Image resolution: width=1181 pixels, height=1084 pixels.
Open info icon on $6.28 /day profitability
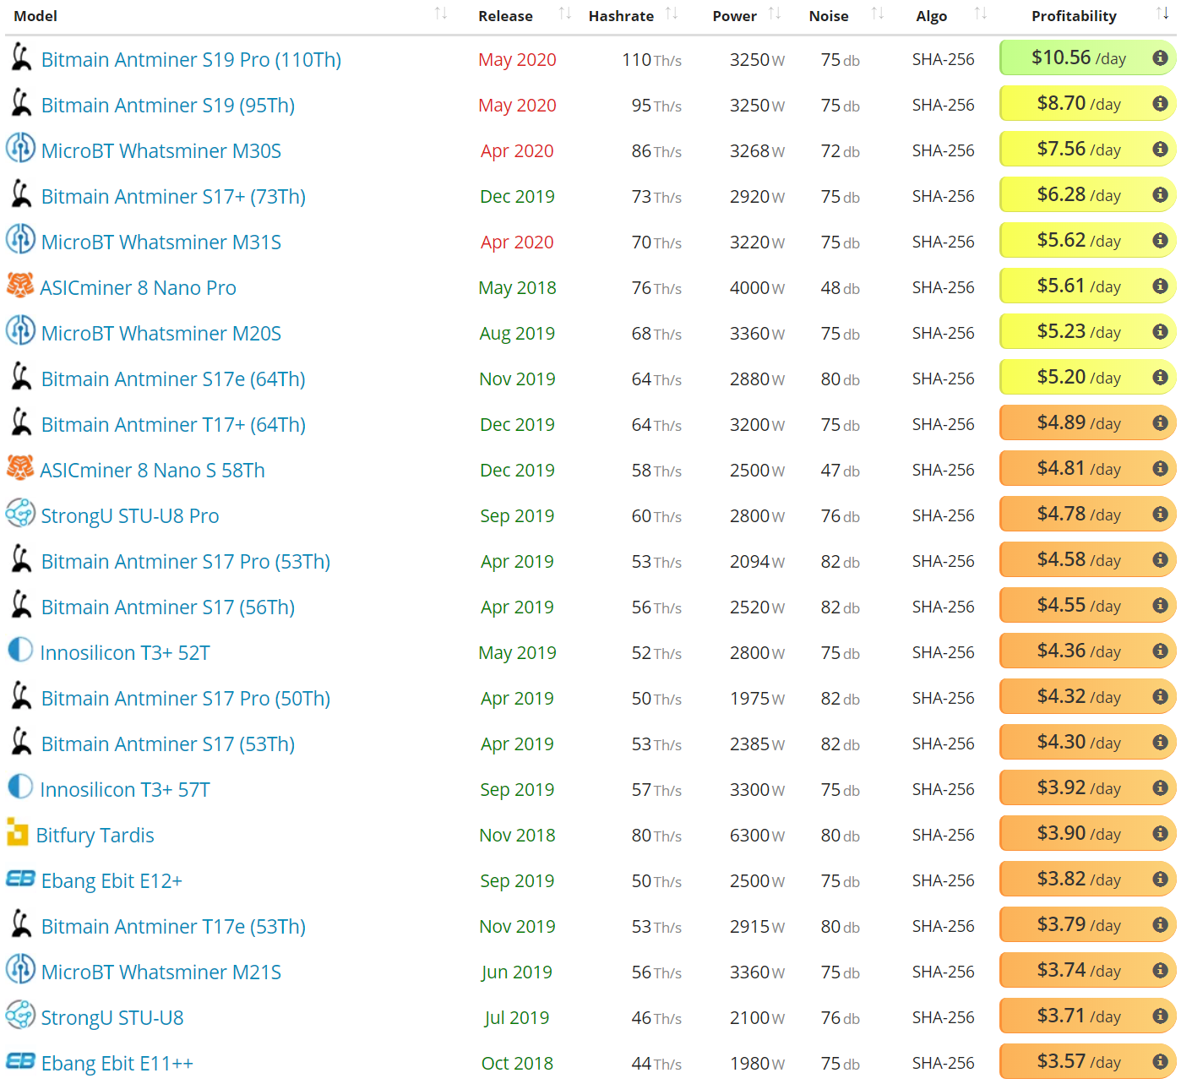point(1161,194)
